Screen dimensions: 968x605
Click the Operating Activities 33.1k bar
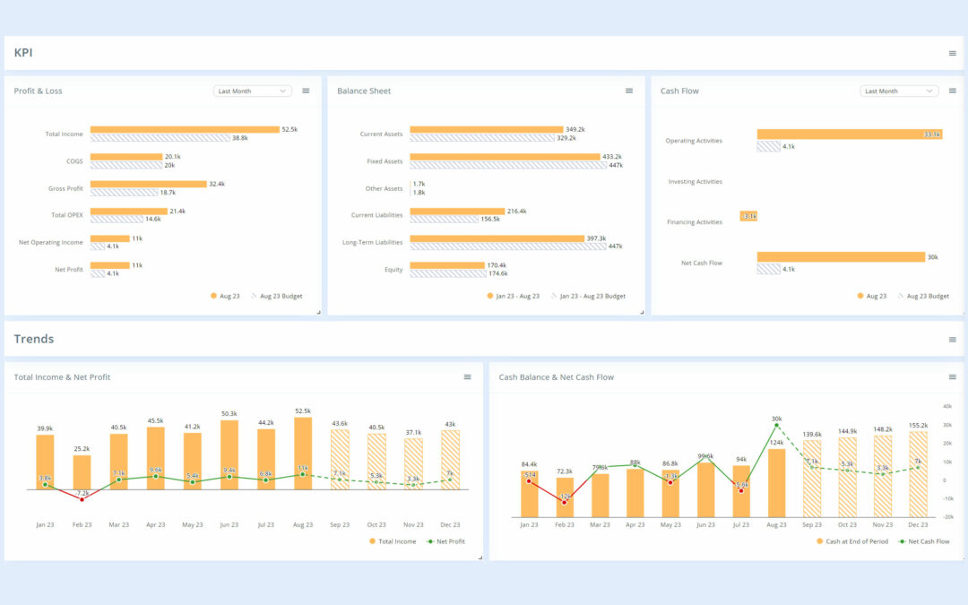pos(850,134)
